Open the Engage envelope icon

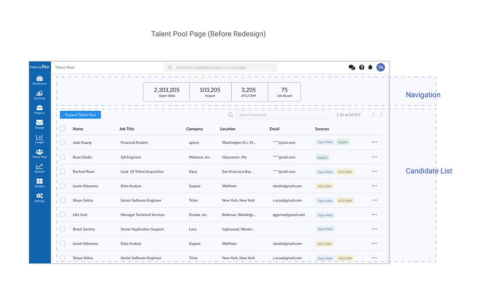(39, 124)
